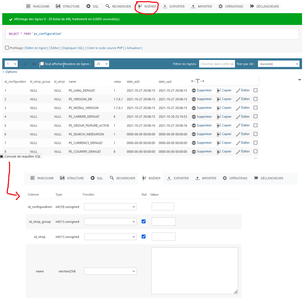
Task: Click the Expliquer SQL link
Action: [73, 48]
